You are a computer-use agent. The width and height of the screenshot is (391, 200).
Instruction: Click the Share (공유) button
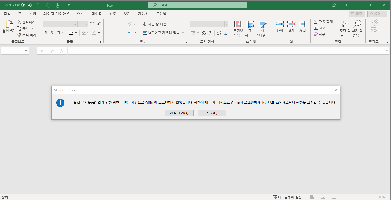377,14
